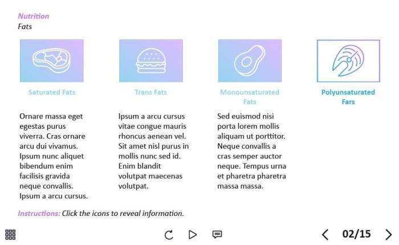Click the paragraph starting "Ornare massa eget"

click(x=54, y=156)
